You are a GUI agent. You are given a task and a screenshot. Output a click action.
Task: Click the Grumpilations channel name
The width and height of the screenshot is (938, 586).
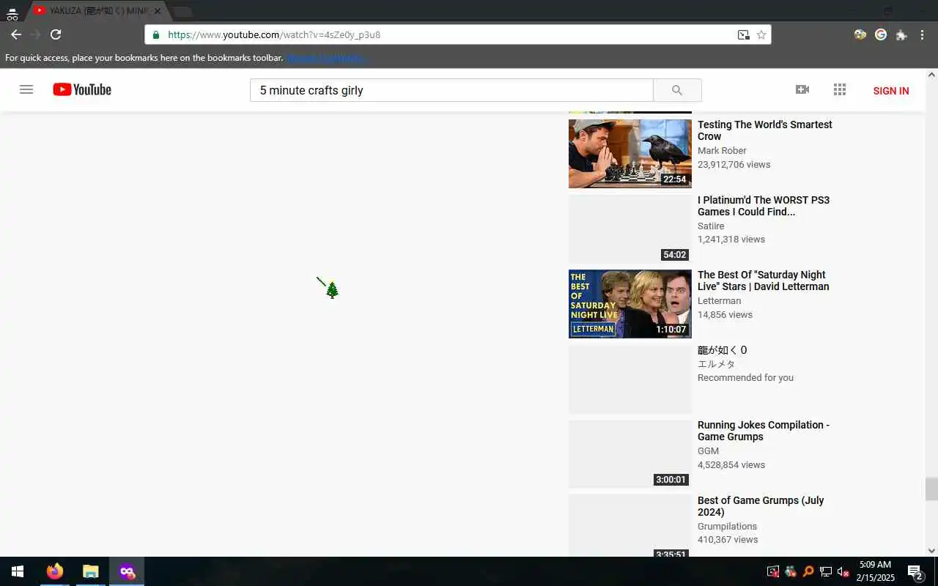pos(727,527)
